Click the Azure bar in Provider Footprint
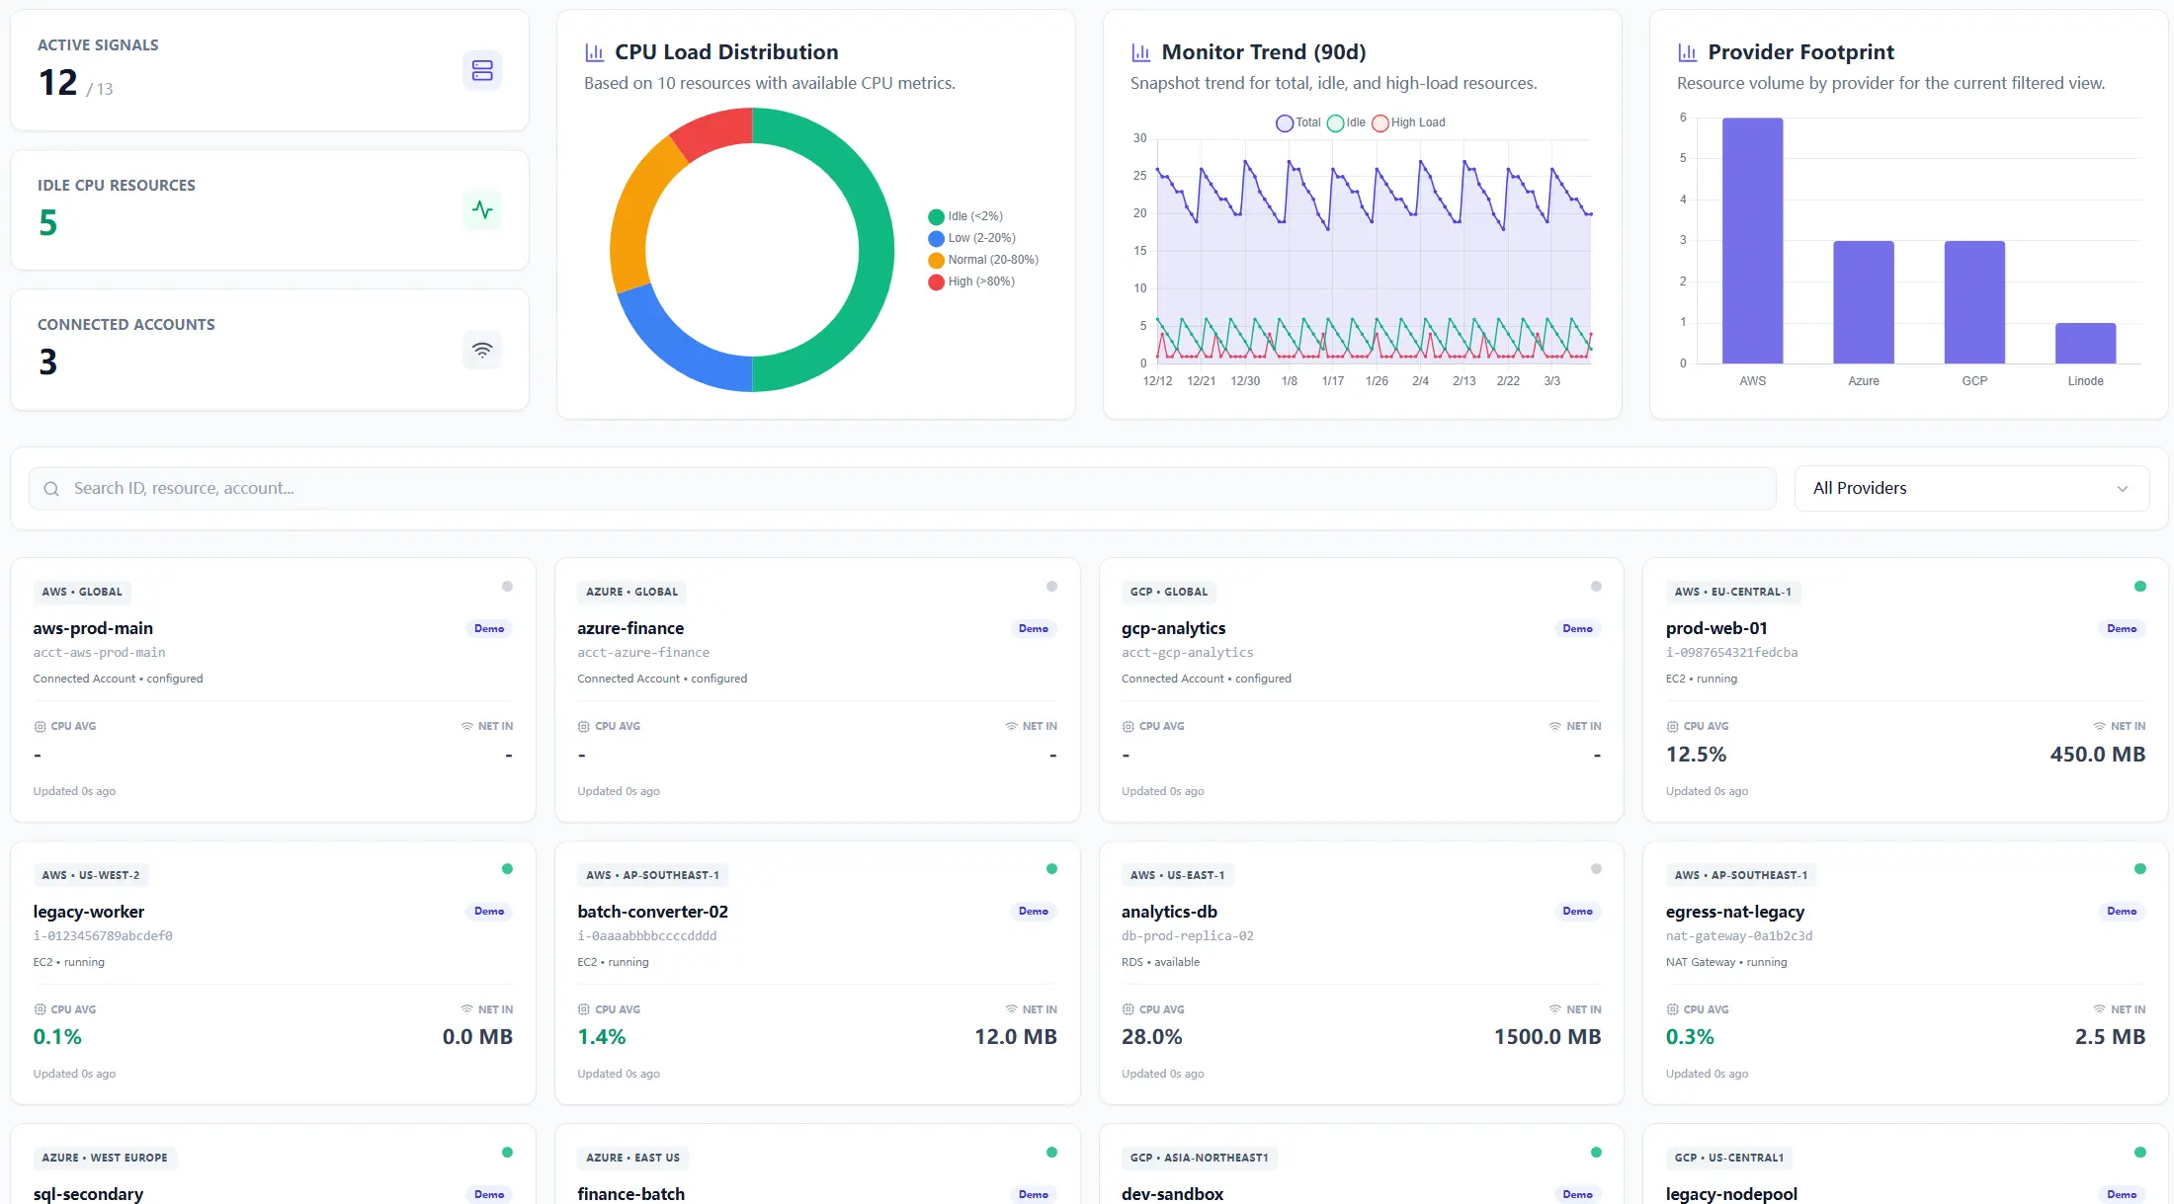The height and width of the screenshot is (1204, 2174). [x=1864, y=302]
